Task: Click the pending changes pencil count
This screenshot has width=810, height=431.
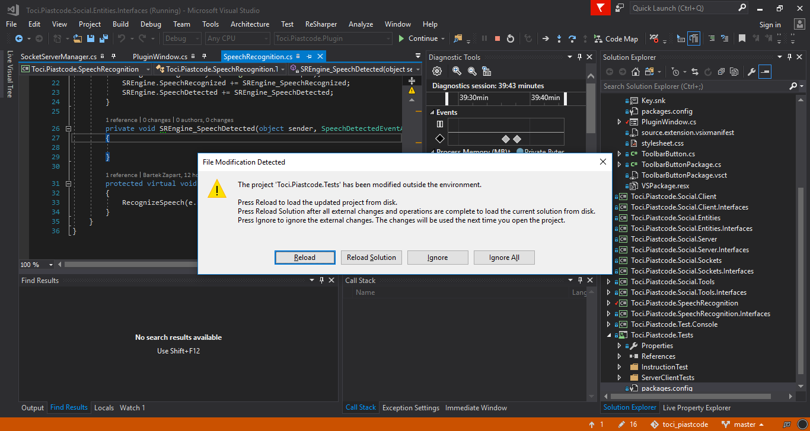Action: pyautogui.click(x=627, y=424)
